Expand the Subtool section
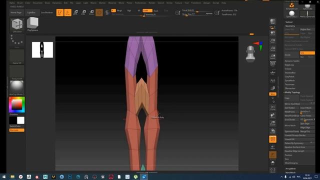The height and width of the screenshot is (180, 320). point(289,22)
